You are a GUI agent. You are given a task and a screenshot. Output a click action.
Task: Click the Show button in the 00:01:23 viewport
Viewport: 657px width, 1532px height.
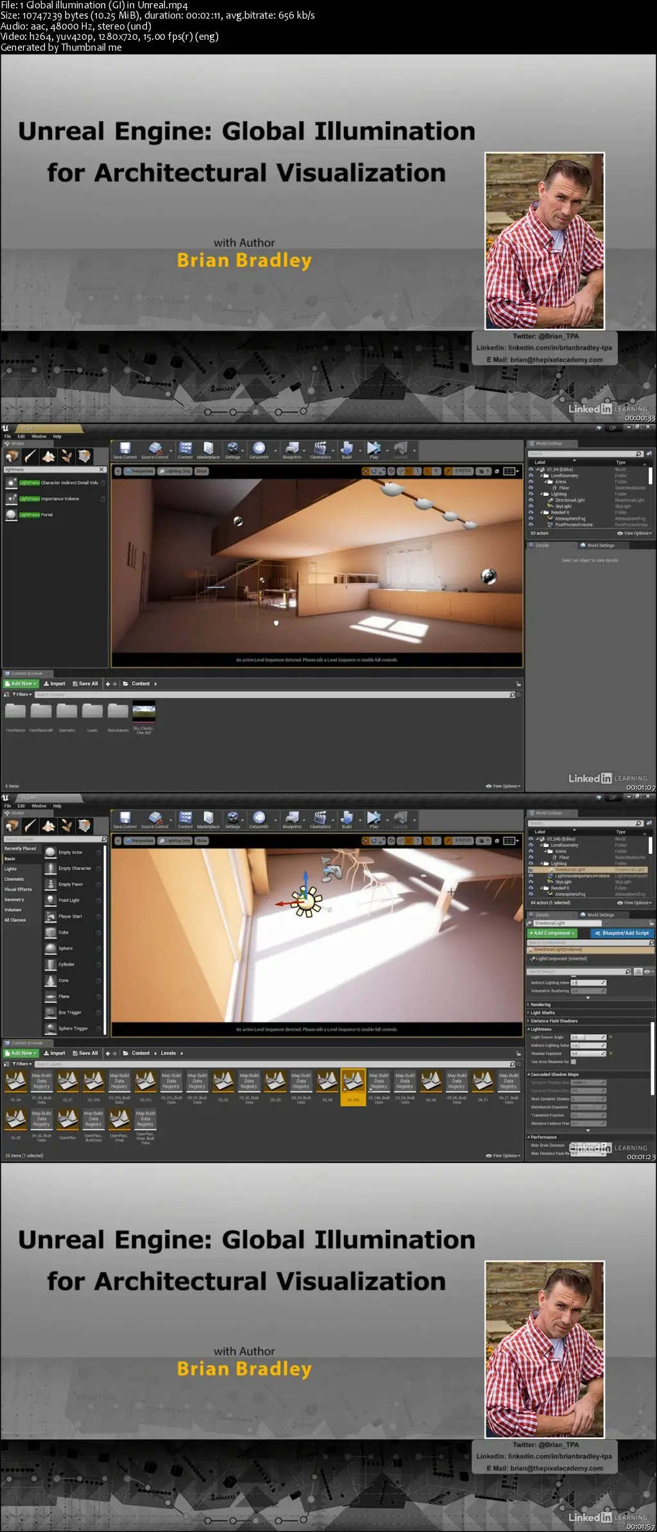[x=201, y=840]
